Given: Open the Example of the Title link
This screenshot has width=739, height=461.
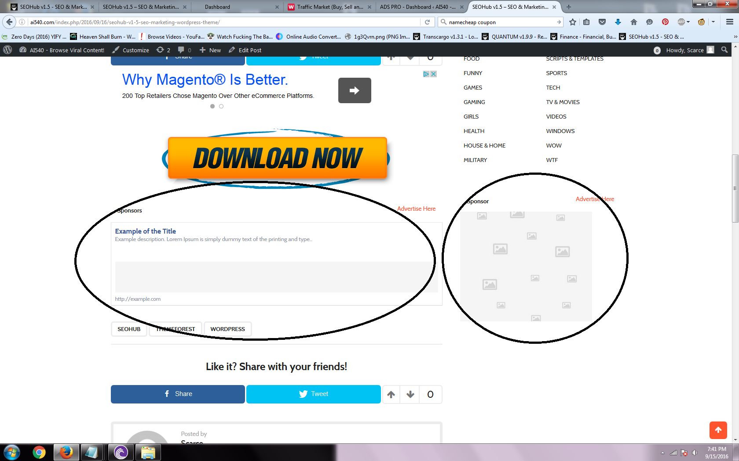Looking at the screenshot, I should click(146, 231).
